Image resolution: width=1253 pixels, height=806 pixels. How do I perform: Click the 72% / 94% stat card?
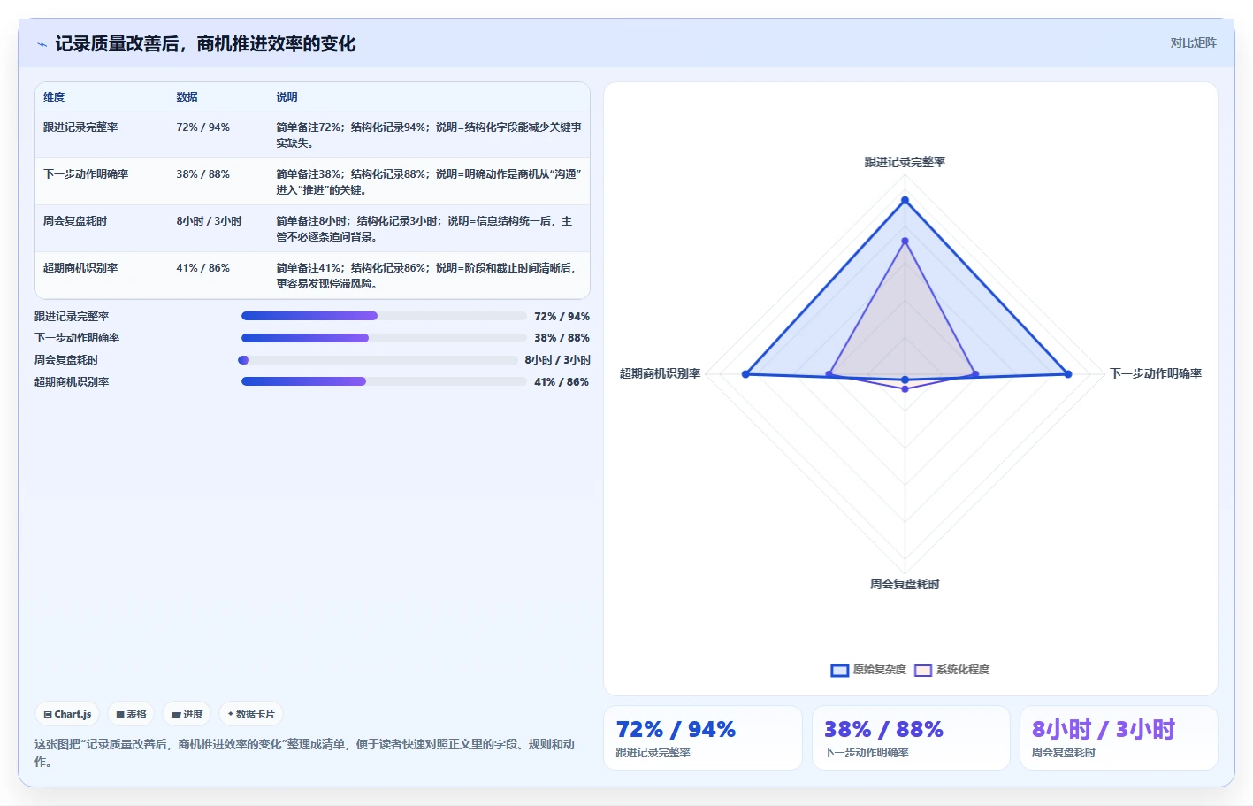tap(703, 738)
